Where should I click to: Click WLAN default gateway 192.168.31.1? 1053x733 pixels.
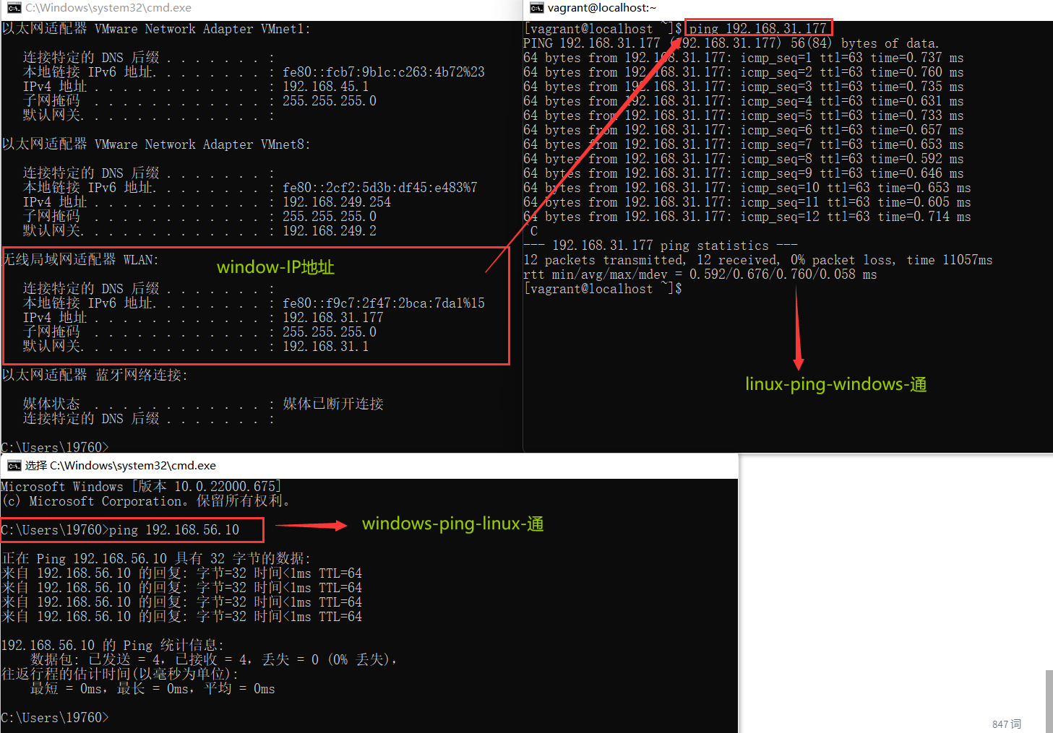(325, 347)
